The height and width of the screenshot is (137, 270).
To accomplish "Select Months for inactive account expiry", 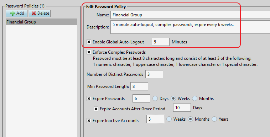I will (190, 119).
